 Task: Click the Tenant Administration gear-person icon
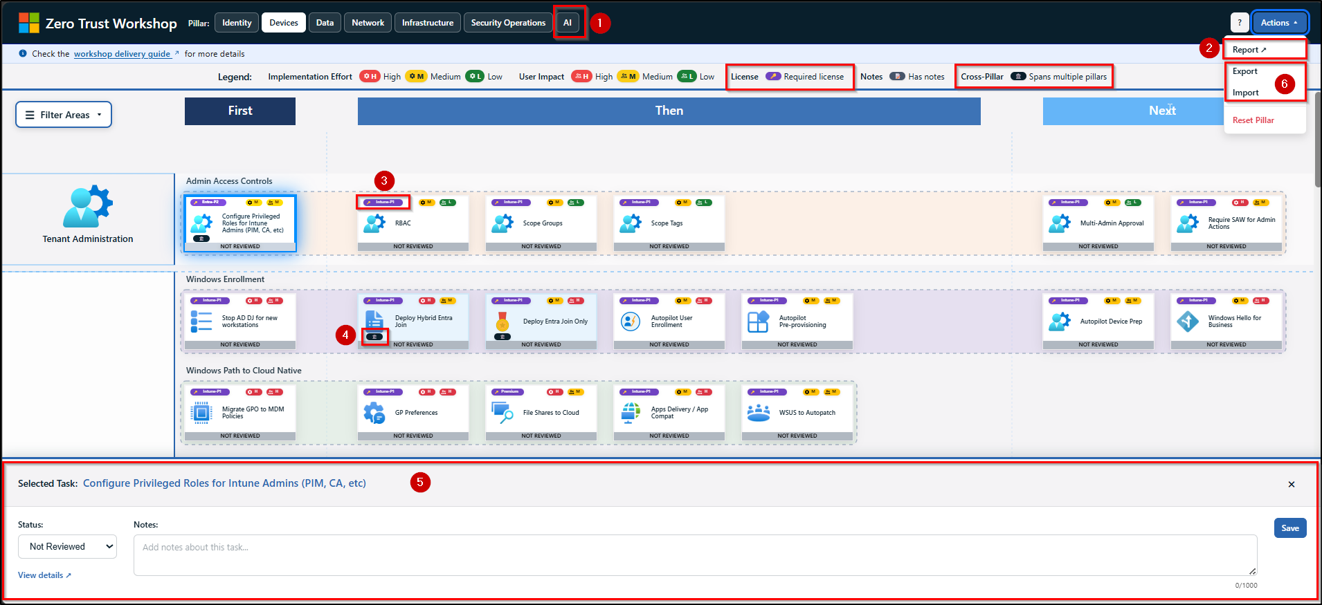click(x=88, y=206)
